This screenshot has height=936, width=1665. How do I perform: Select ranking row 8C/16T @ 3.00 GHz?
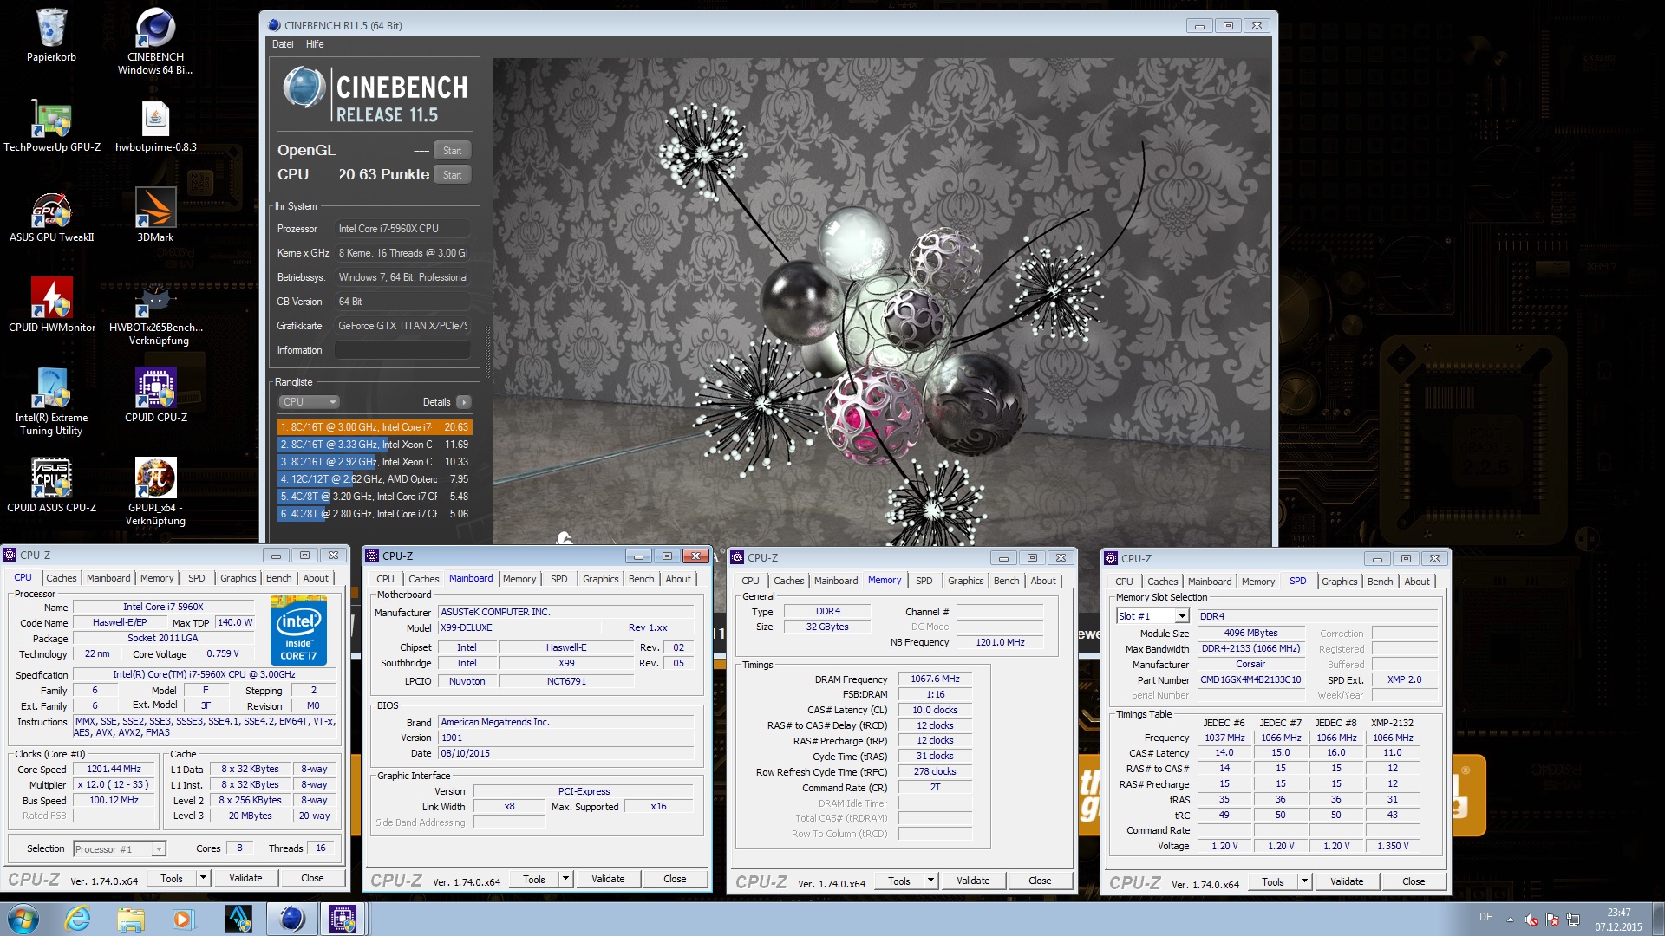pyautogui.click(x=375, y=427)
